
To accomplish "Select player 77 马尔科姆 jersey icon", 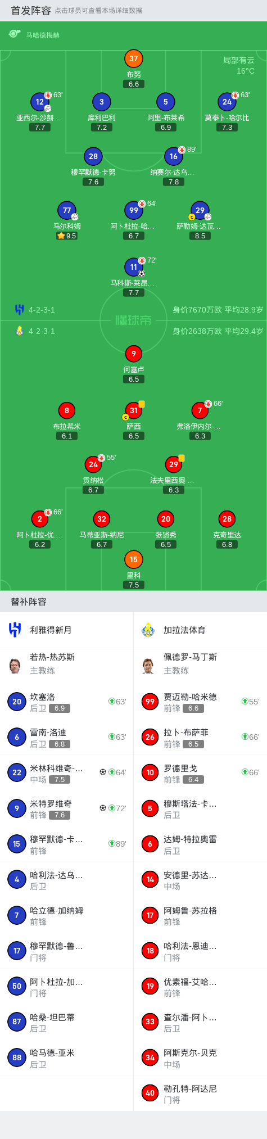I will click(67, 210).
